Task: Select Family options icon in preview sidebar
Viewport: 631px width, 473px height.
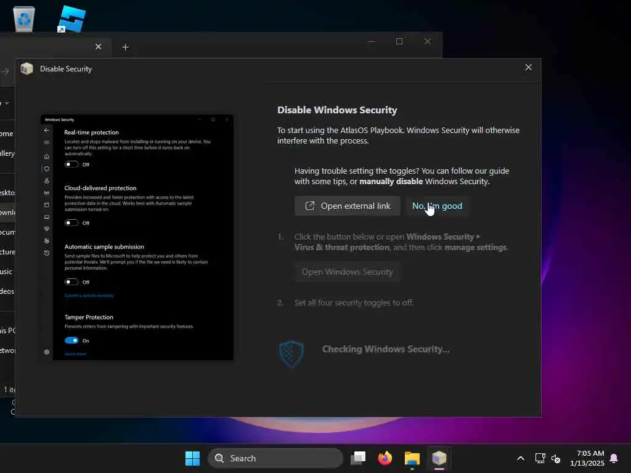Action: [47, 241]
